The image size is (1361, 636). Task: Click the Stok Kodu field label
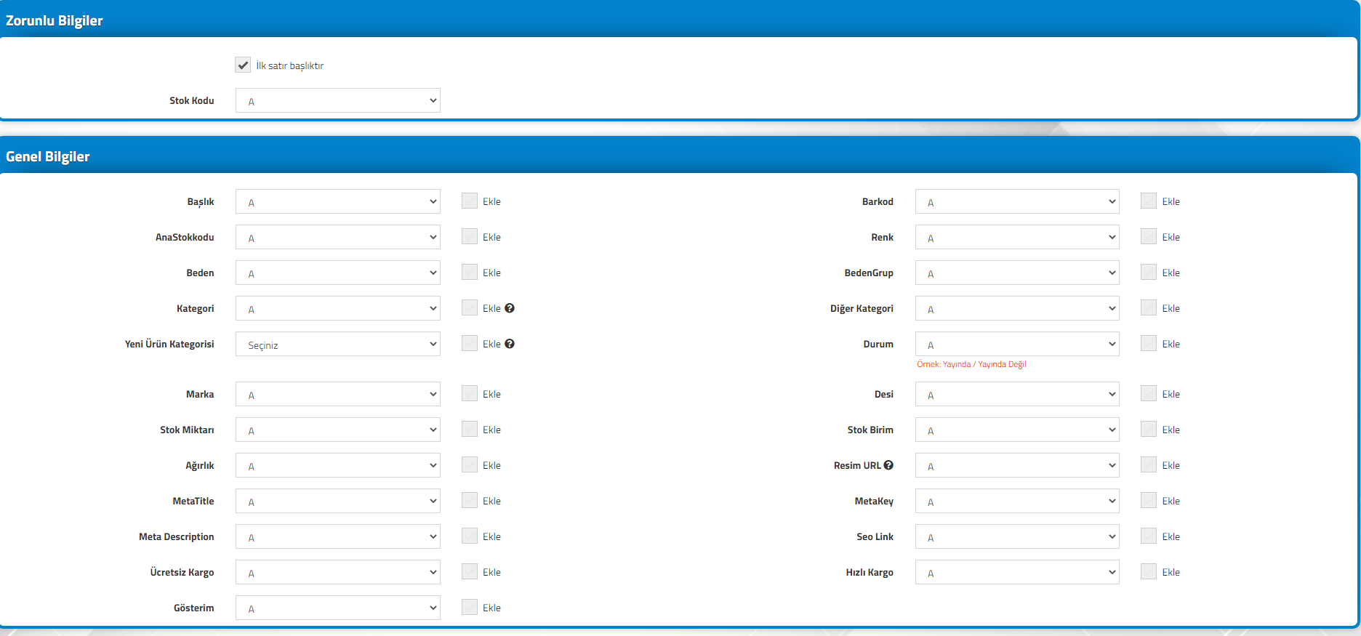(x=192, y=100)
